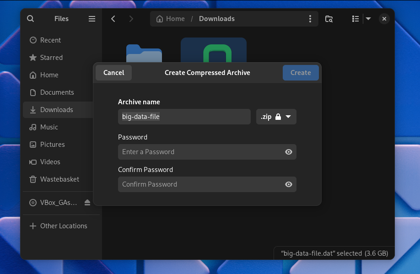Close the Files window
The width and height of the screenshot is (420, 274).
point(384,19)
